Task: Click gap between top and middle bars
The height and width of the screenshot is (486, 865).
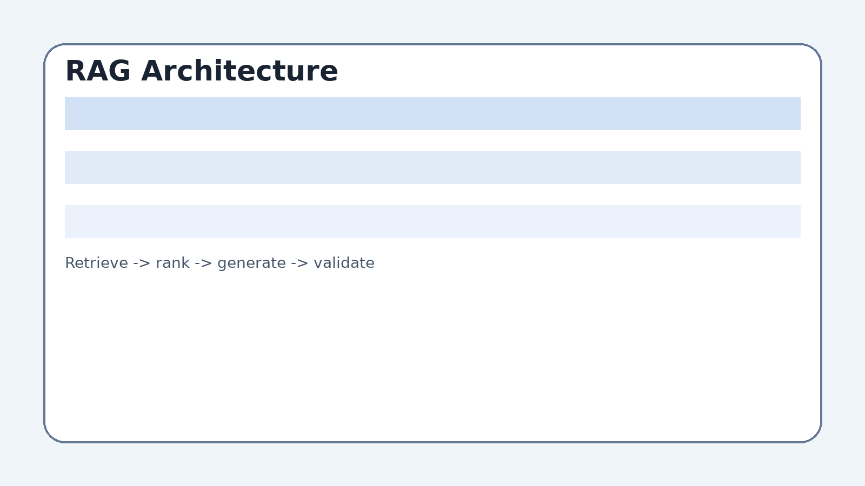Action: coord(432,140)
